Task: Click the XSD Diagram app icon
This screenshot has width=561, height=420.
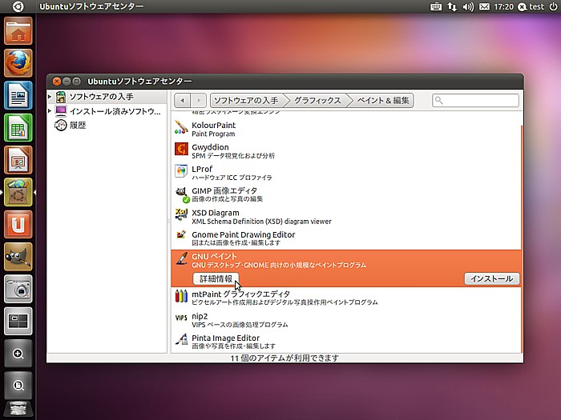Action: point(181,214)
